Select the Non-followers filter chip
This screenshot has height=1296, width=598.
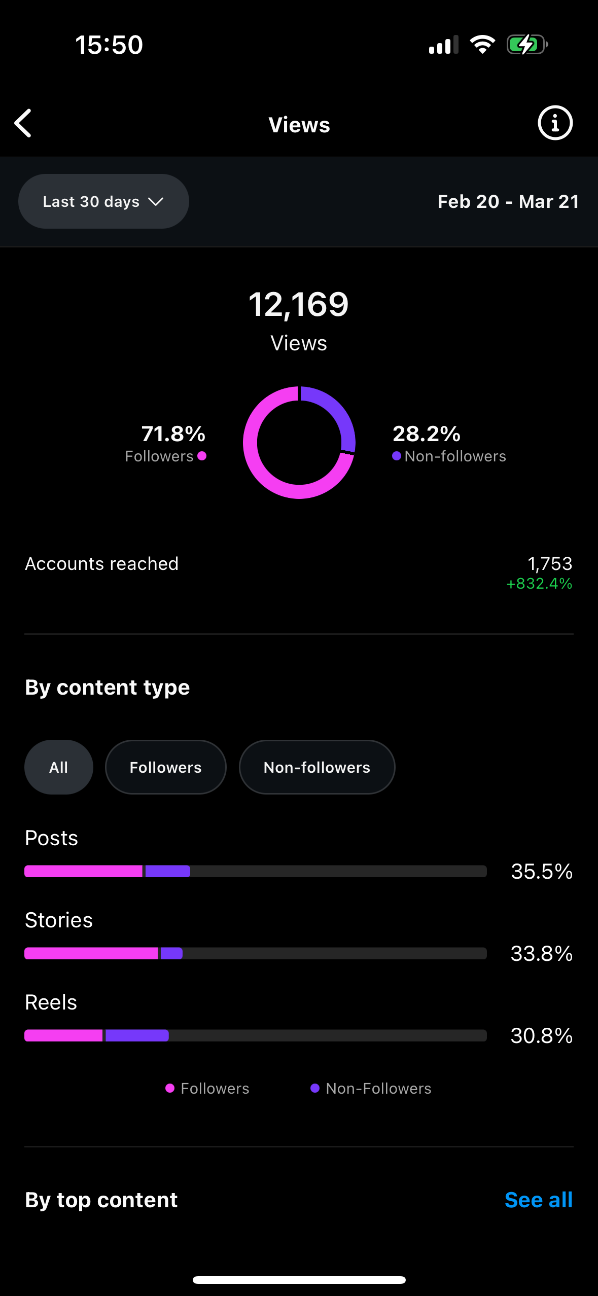click(x=317, y=767)
